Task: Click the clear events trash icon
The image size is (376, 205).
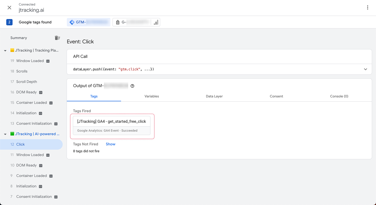Action: click(57, 38)
